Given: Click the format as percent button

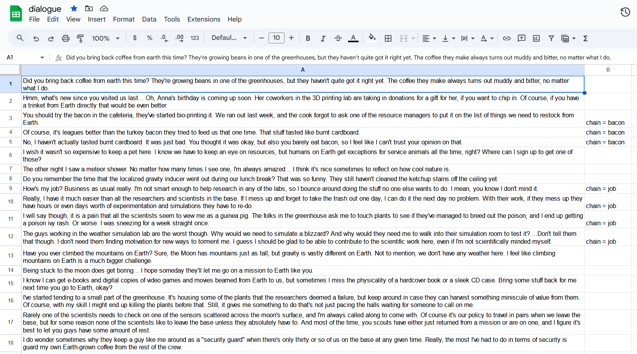Looking at the screenshot, I should point(150,38).
